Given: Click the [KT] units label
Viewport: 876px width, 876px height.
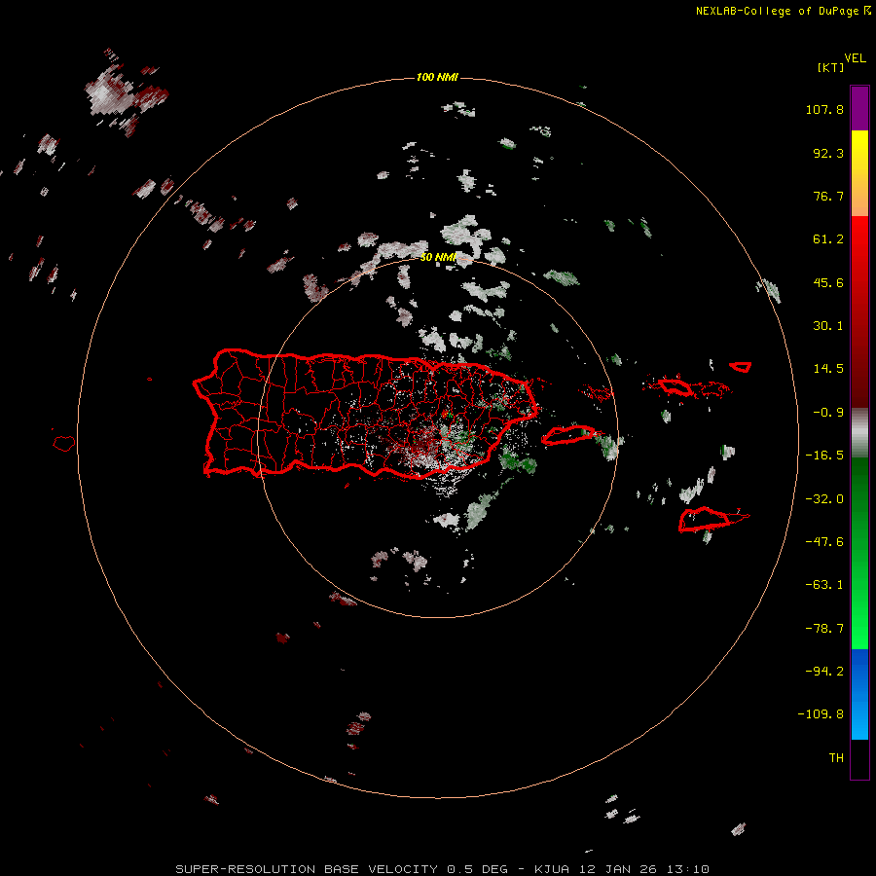Looking at the screenshot, I should [830, 67].
